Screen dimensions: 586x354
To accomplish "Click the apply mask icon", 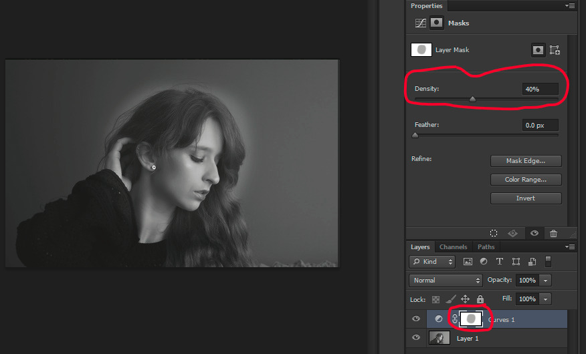I will tap(513, 233).
